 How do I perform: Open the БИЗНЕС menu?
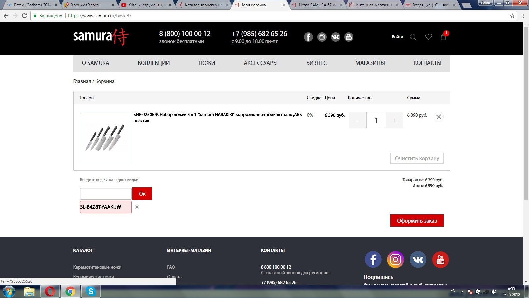point(316,63)
